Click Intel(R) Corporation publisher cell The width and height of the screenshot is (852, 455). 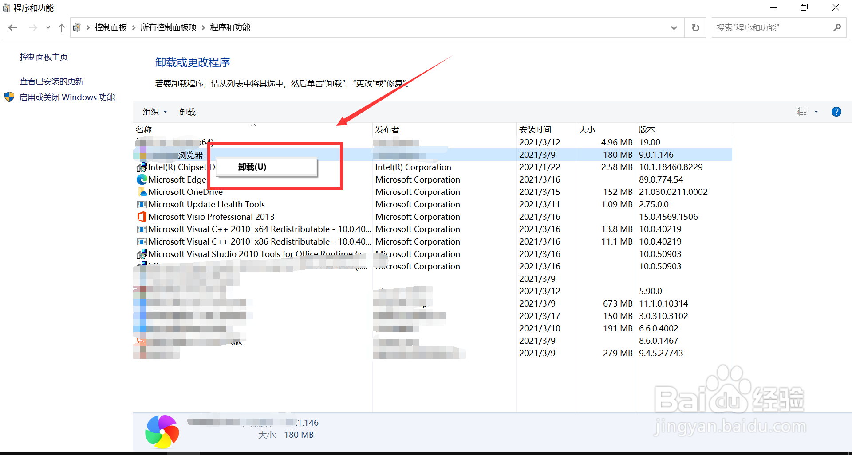tap(413, 167)
